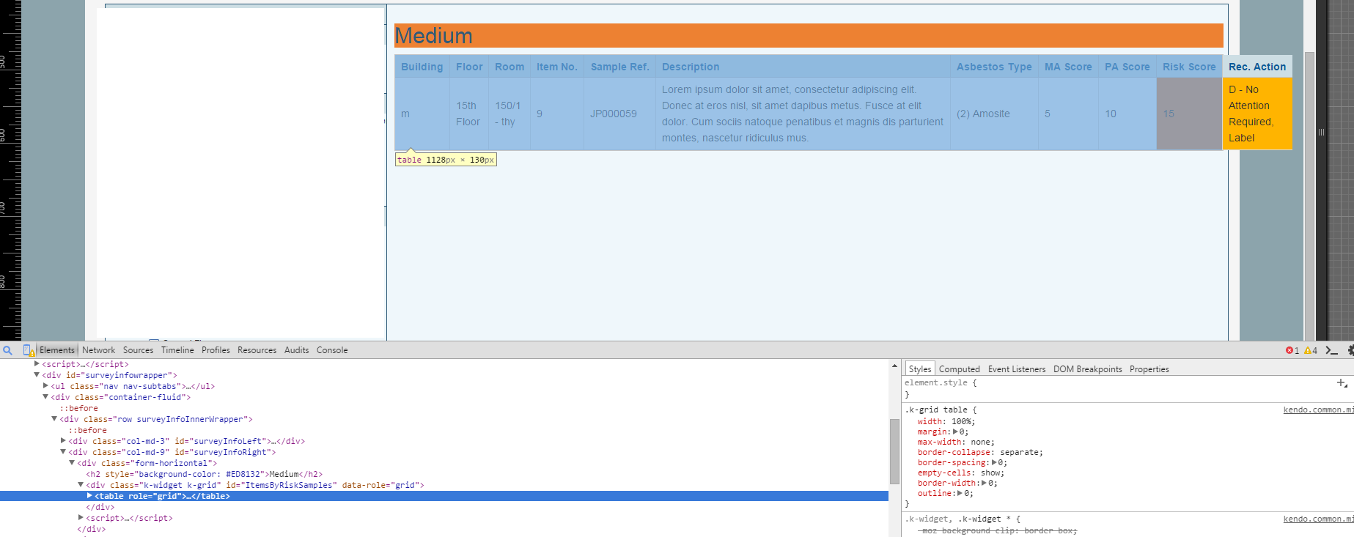The height and width of the screenshot is (537, 1354).
Task: Click the Lorem ipsum description cell
Action: [x=803, y=114]
